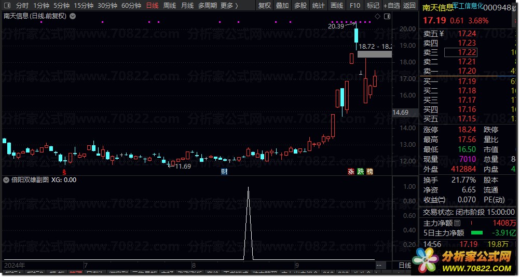This screenshot has height=277, width=520.
Task: Click the 榜 ranking marker icon
Action: (370, 171)
